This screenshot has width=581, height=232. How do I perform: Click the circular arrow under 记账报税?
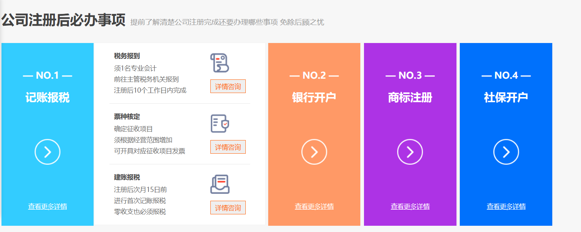pos(48,152)
